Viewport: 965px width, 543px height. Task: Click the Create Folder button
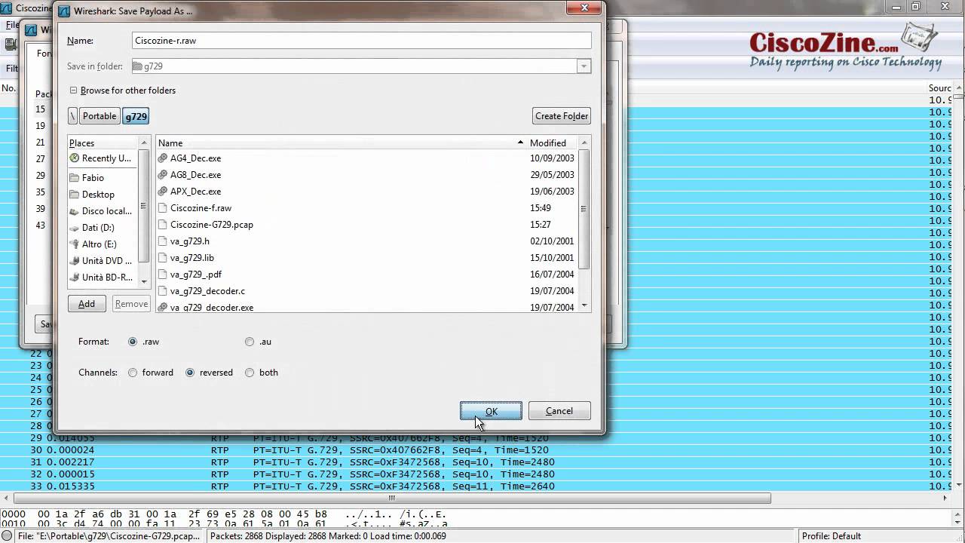[561, 116]
